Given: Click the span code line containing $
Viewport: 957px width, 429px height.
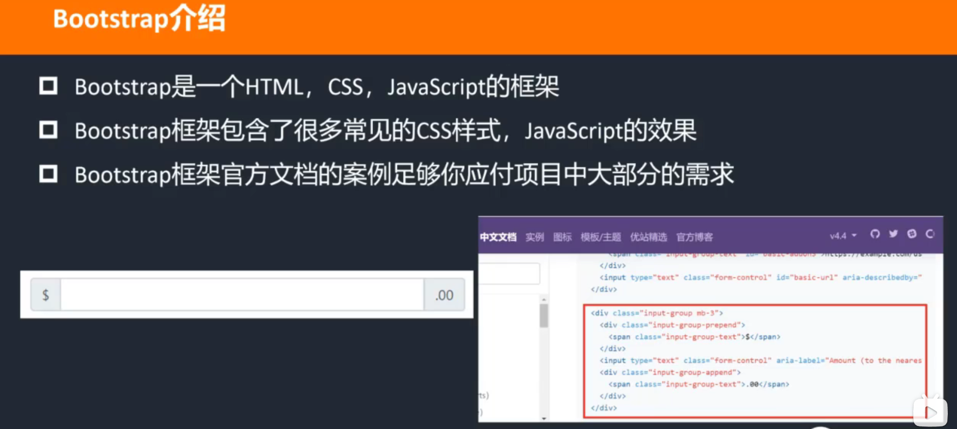Looking at the screenshot, I should point(694,337).
